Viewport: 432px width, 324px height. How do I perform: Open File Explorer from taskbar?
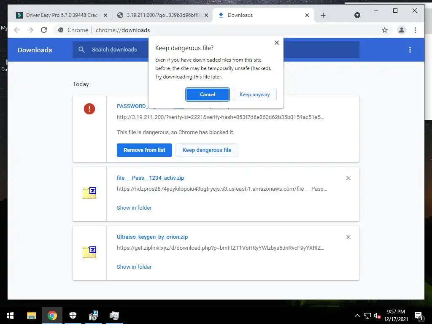point(31,316)
